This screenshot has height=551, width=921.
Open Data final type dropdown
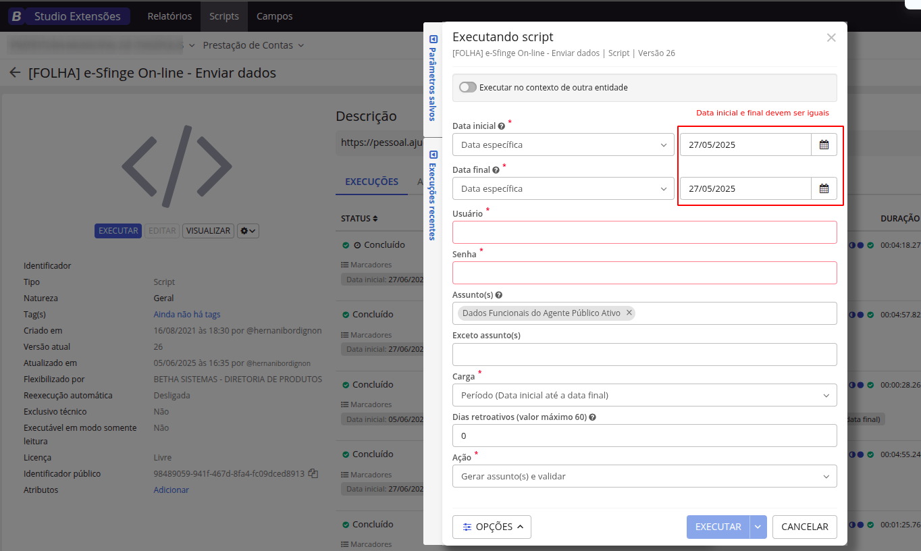pos(563,188)
